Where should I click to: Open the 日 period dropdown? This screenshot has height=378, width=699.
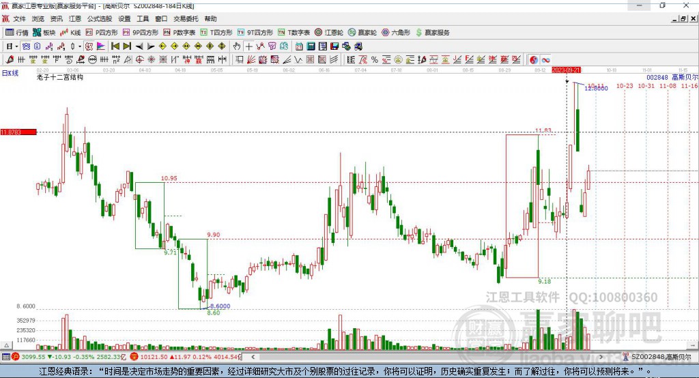pyautogui.click(x=12, y=46)
